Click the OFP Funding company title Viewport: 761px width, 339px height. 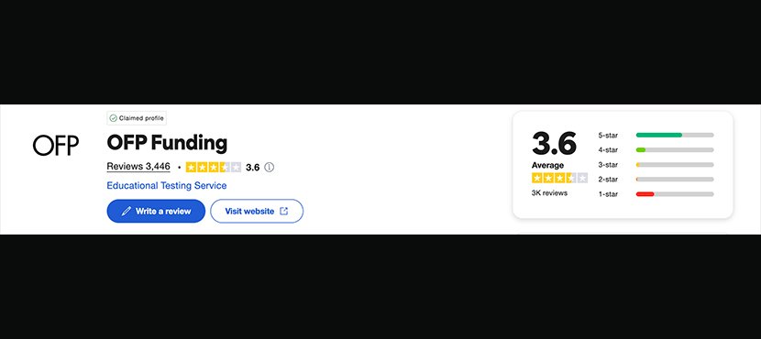[167, 143]
